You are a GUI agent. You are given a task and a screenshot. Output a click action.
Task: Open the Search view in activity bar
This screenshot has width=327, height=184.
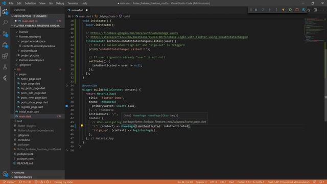click(5, 22)
